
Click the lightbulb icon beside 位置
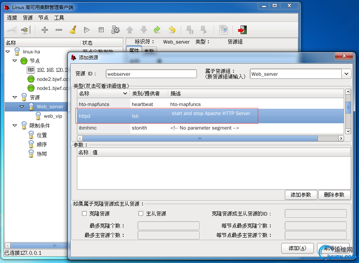(31, 135)
